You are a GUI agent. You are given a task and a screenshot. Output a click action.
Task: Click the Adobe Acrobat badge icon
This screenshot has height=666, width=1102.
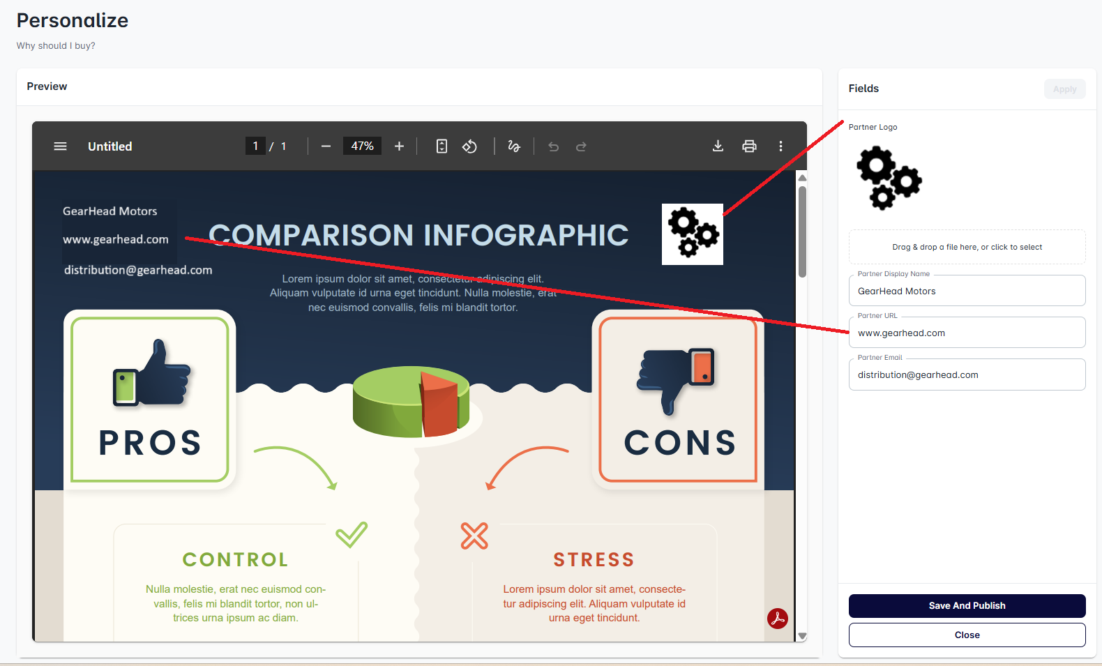[777, 618]
